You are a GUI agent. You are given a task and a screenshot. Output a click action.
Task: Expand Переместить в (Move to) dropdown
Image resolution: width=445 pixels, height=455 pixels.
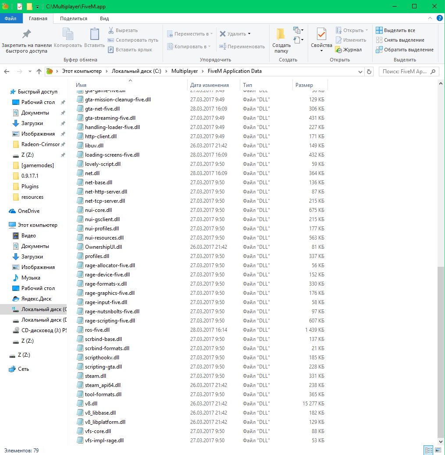[x=212, y=34]
